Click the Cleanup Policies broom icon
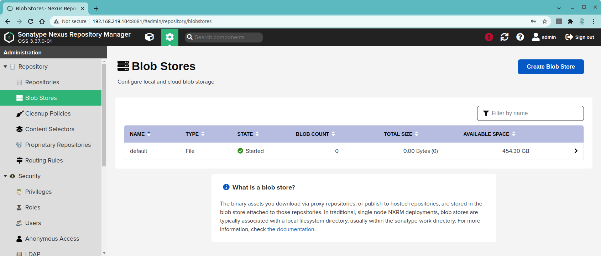The image size is (601, 256). point(20,114)
